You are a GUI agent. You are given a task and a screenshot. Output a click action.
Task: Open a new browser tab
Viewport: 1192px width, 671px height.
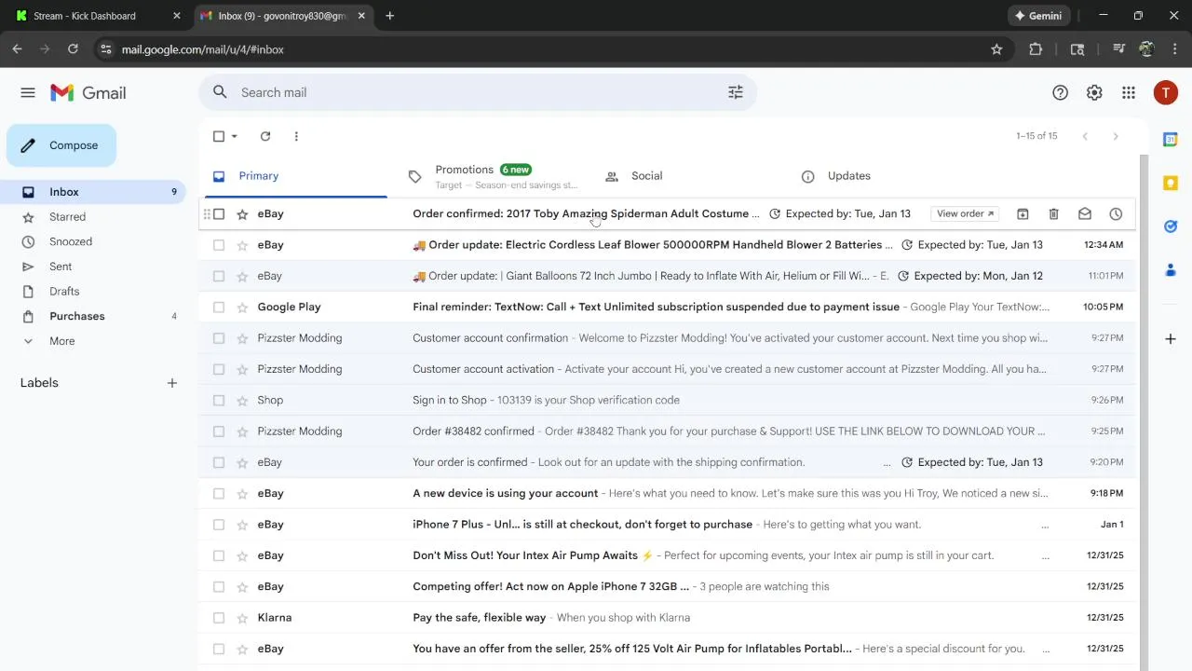[390, 16]
